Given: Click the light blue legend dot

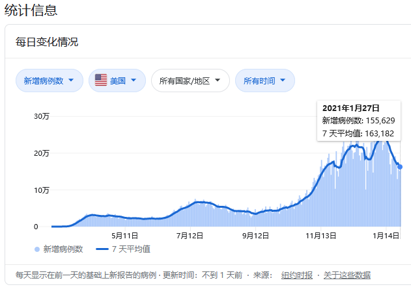Looking at the screenshot, I should 36,249.
